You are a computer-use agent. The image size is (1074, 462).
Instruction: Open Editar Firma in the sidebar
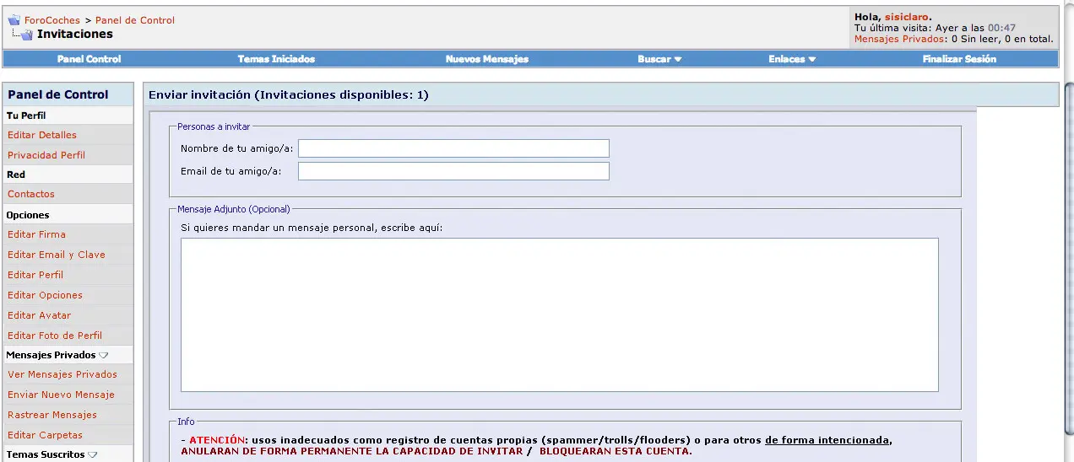coord(36,234)
